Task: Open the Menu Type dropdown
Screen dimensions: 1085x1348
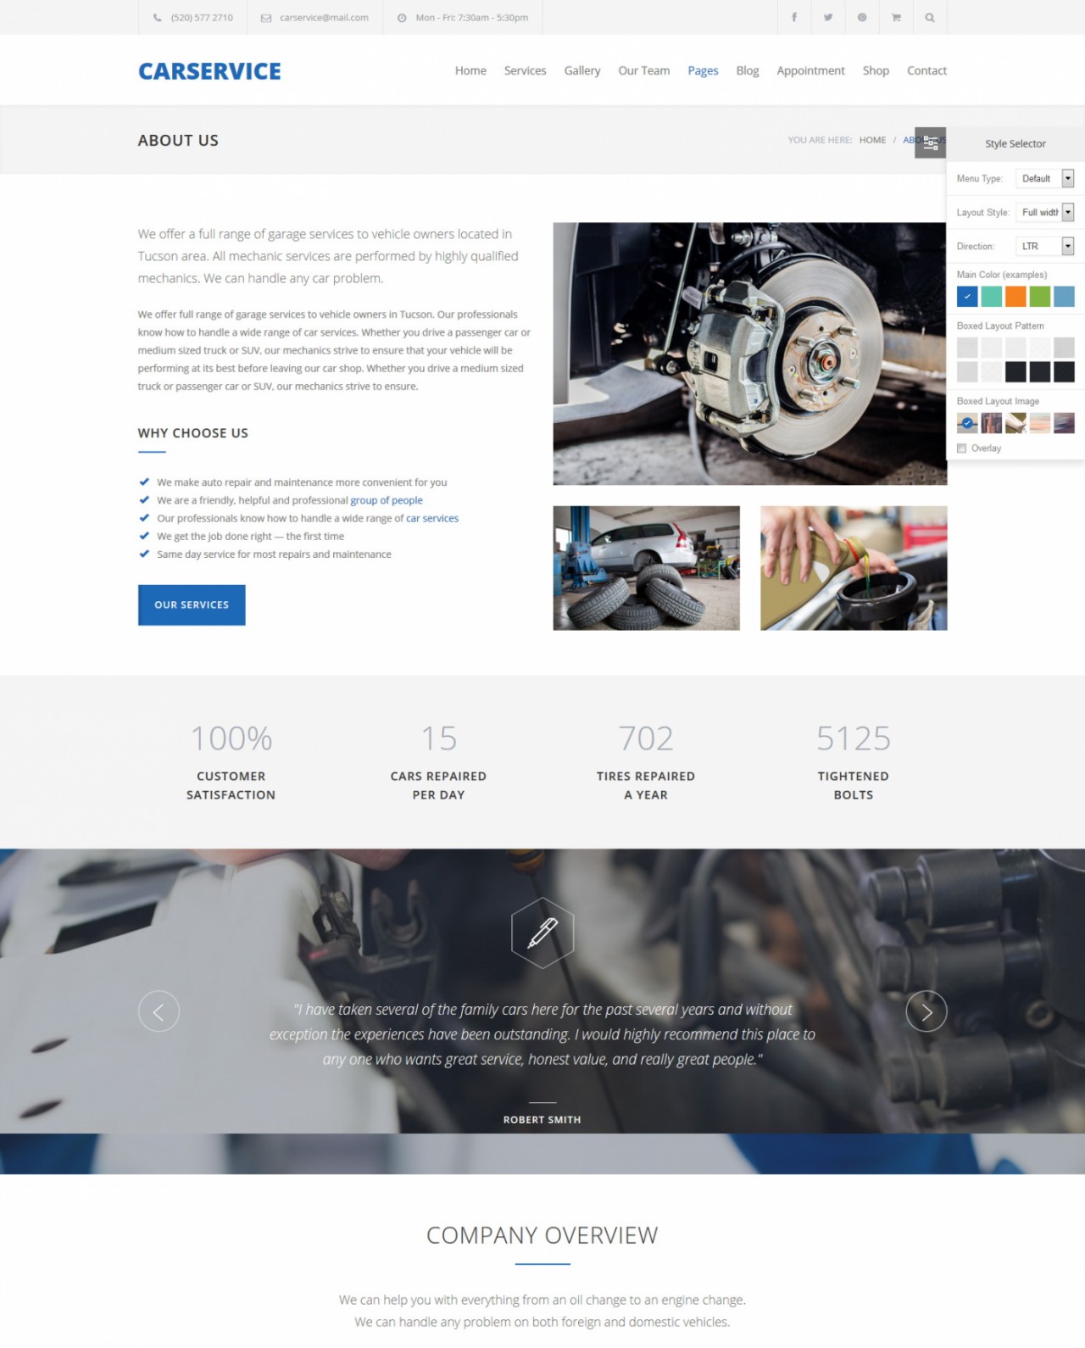Action: click(x=1045, y=178)
